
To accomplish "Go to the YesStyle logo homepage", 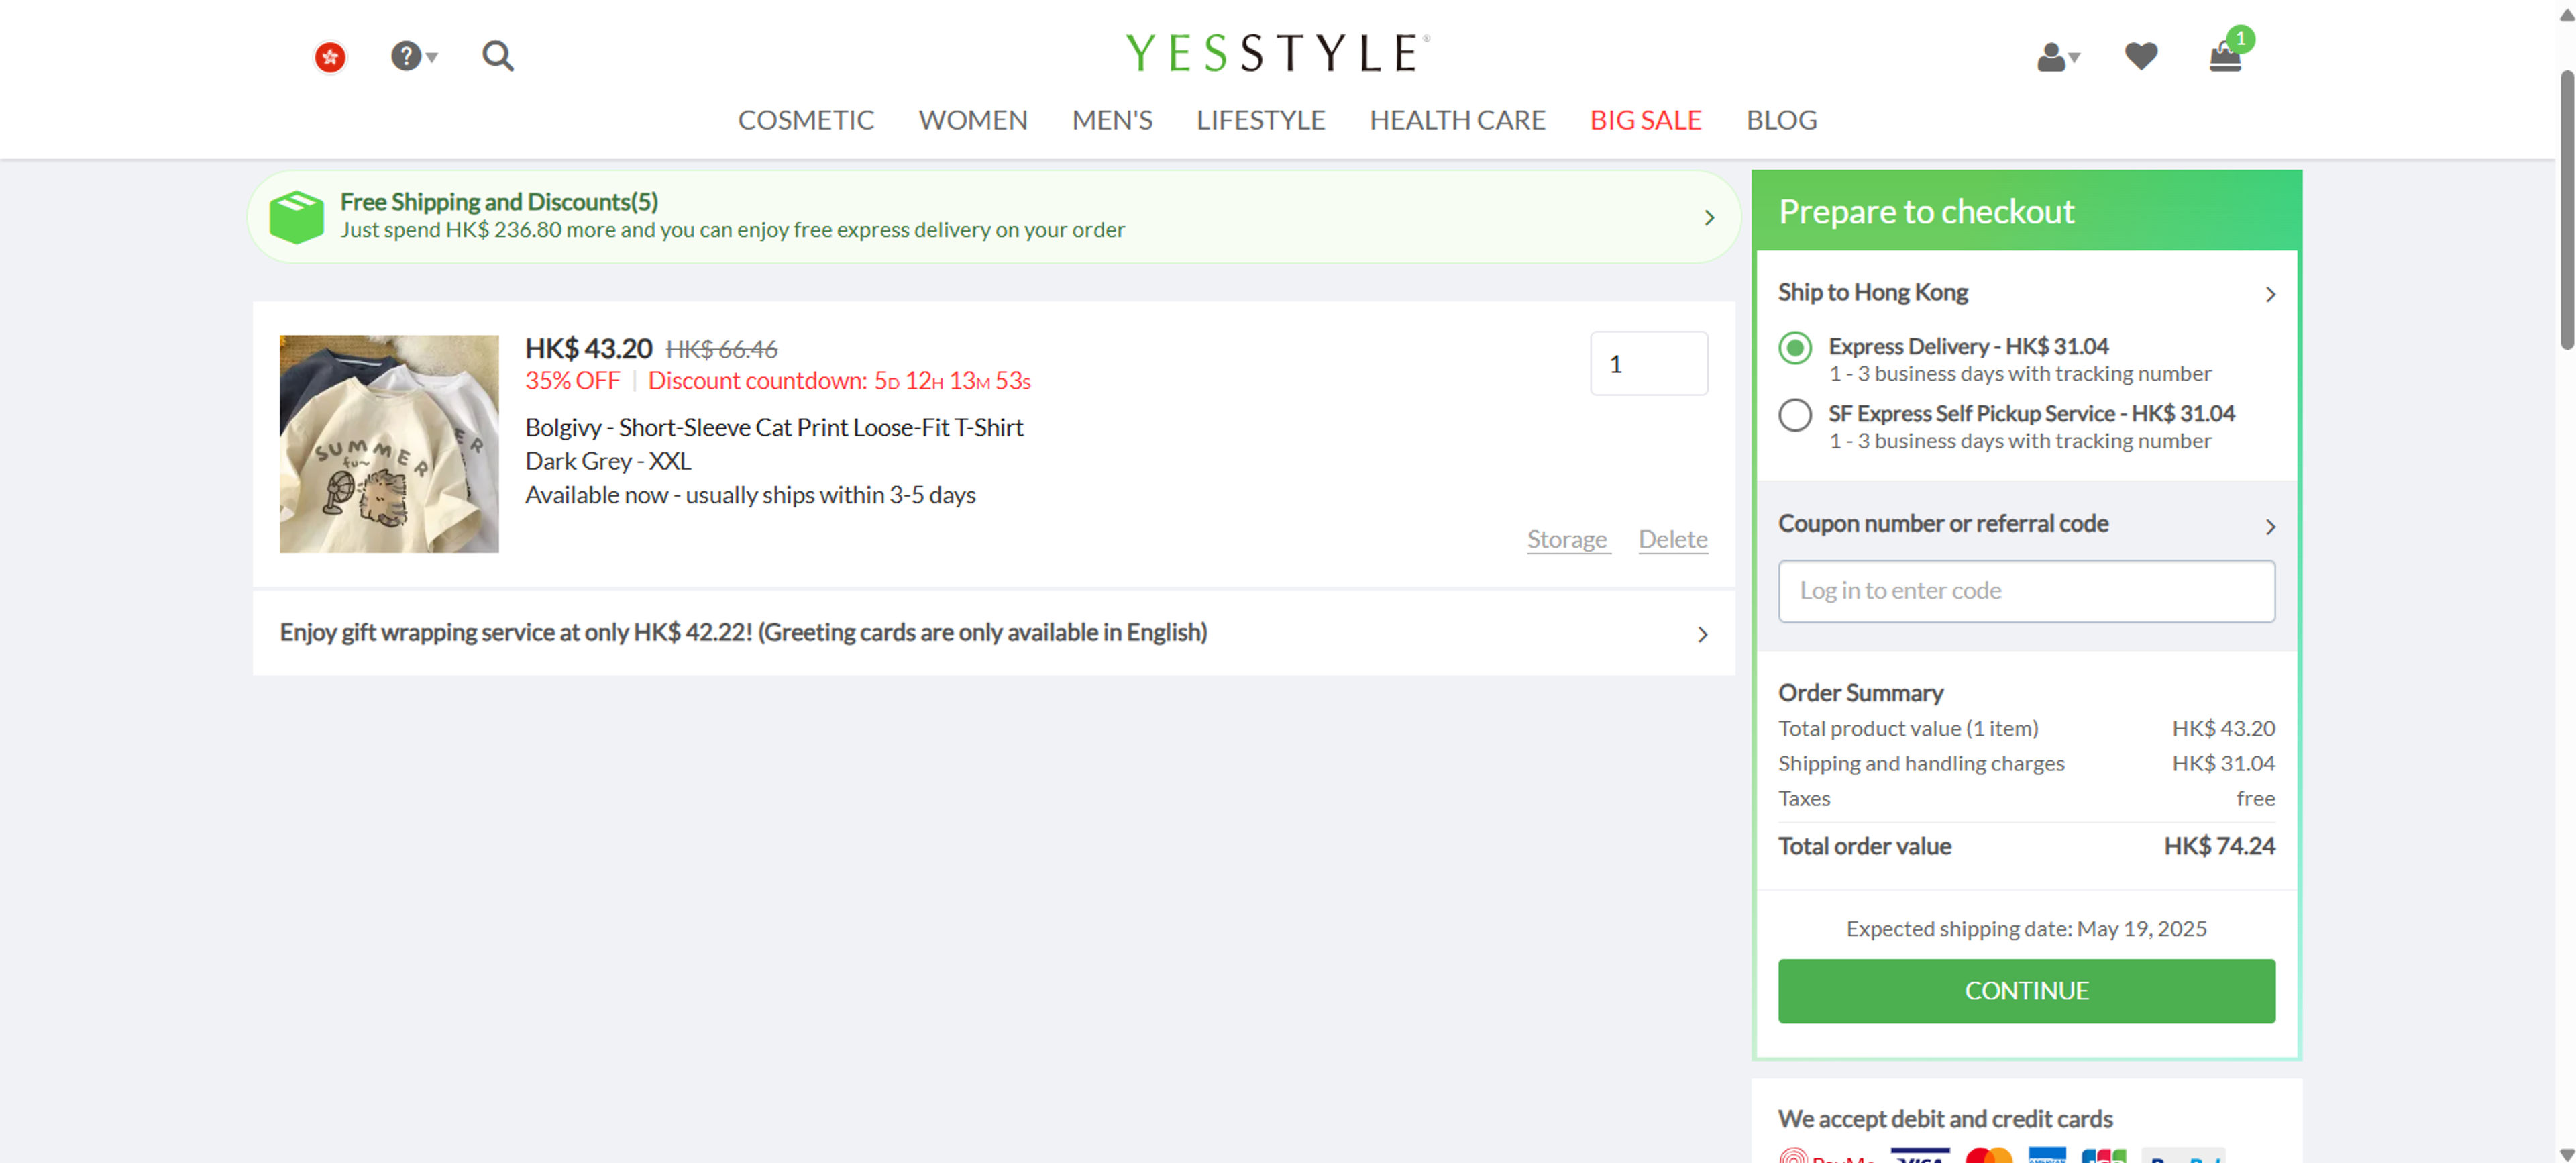I will point(1277,52).
